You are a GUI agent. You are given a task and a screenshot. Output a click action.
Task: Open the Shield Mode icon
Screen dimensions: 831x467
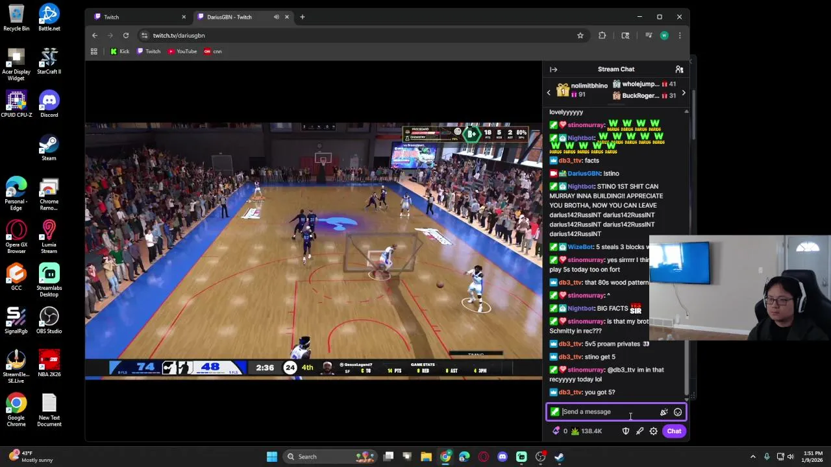626,431
